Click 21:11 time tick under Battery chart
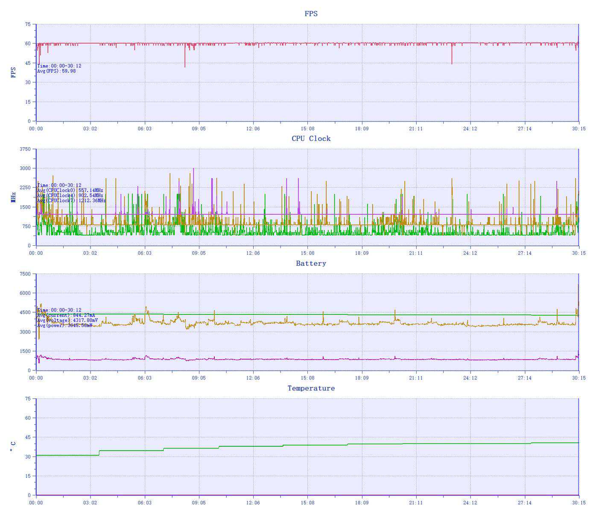This screenshot has width=596, height=515. (x=416, y=378)
